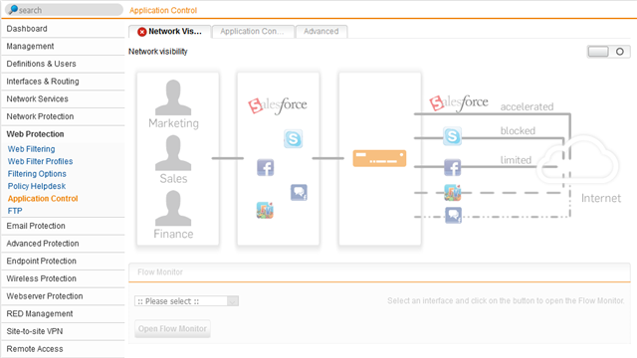Click the orange gateway appliance icon
The width and height of the screenshot is (637, 358).
click(379, 158)
